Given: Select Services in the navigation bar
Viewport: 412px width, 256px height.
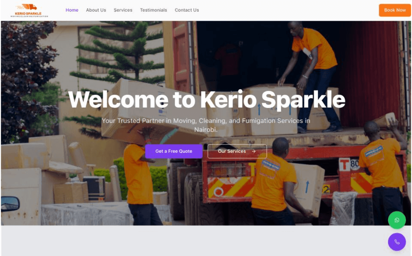Looking at the screenshot, I should 123,10.
